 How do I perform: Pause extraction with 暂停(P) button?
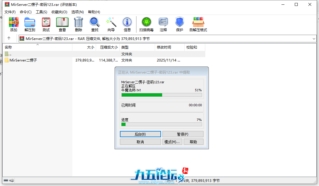pyautogui.click(x=183, y=134)
